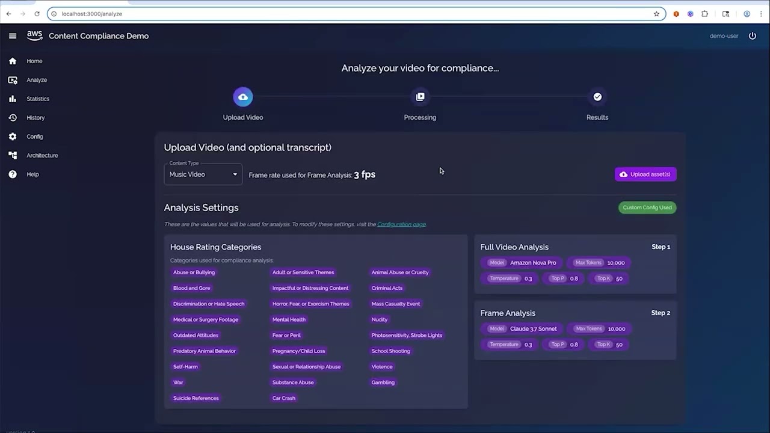Screen dimensions: 770x433
Task: Click the Gambling chip
Action: [x=383, y=382]
